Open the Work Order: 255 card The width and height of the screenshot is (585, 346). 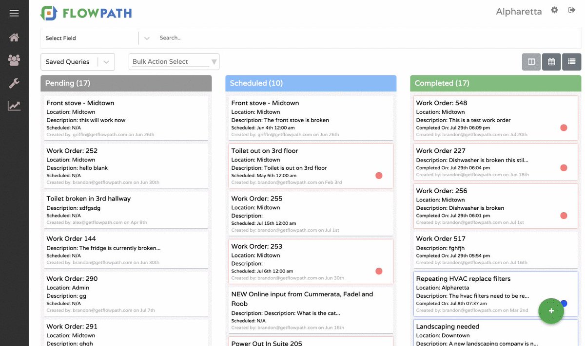(311, 213)
